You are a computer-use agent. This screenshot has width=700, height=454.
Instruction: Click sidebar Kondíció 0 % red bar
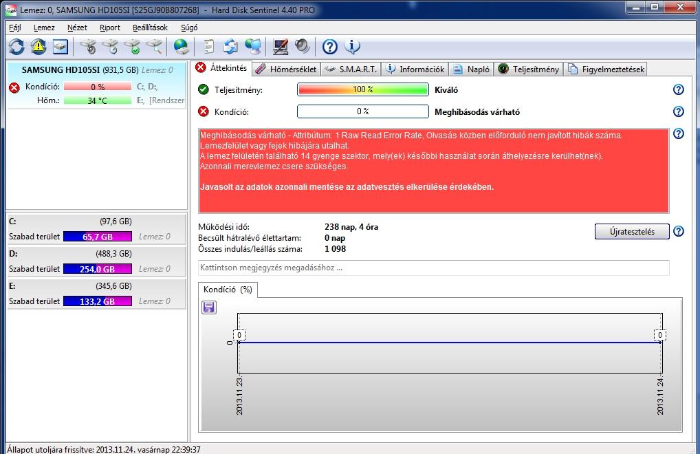(x=98, y=87)
